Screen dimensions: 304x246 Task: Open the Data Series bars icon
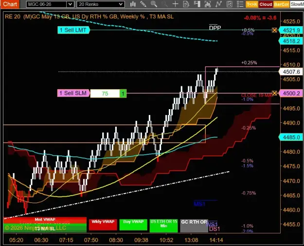(208, 4)
